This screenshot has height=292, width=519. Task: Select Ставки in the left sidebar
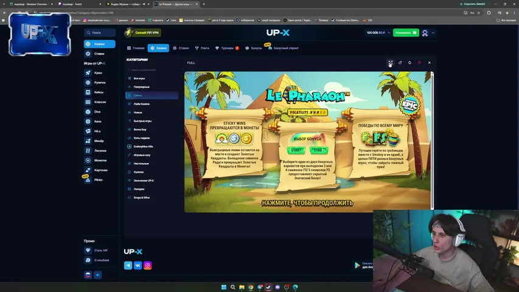pyautogui.click(x=100, y=54)
